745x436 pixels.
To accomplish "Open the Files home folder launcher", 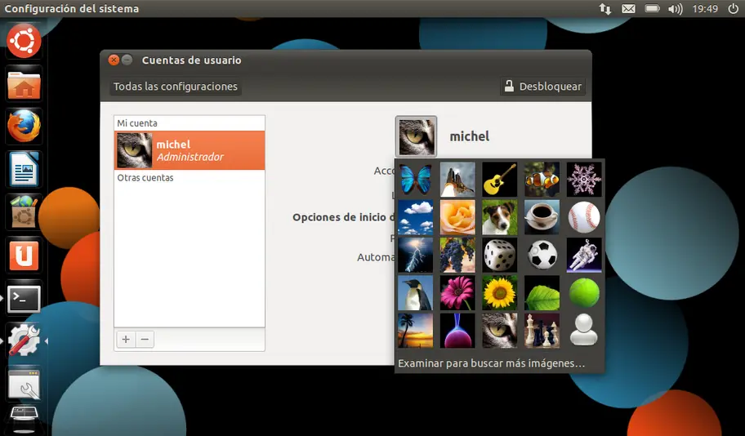I will coord(24,85).
